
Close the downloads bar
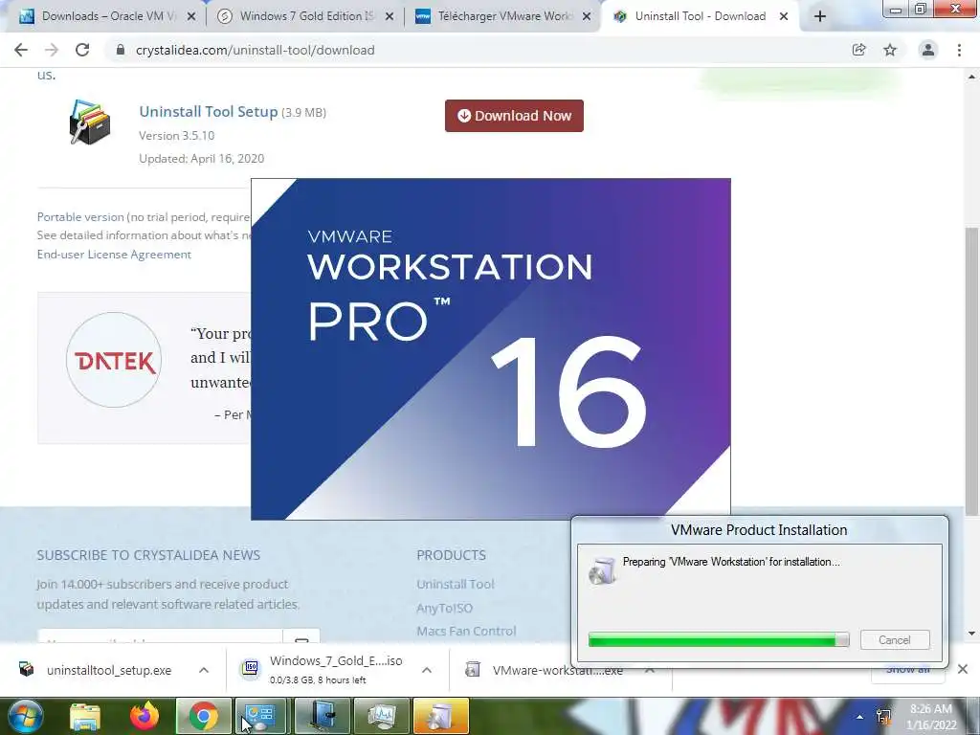pos(963,669)
